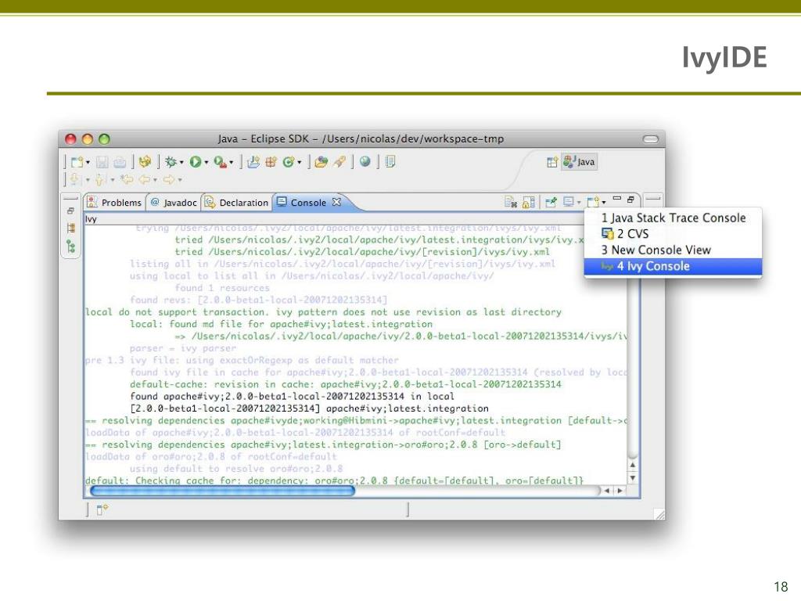Click the Search flashlight icon
This screenshot has height=601, width=801.
[x=339, y=162]
